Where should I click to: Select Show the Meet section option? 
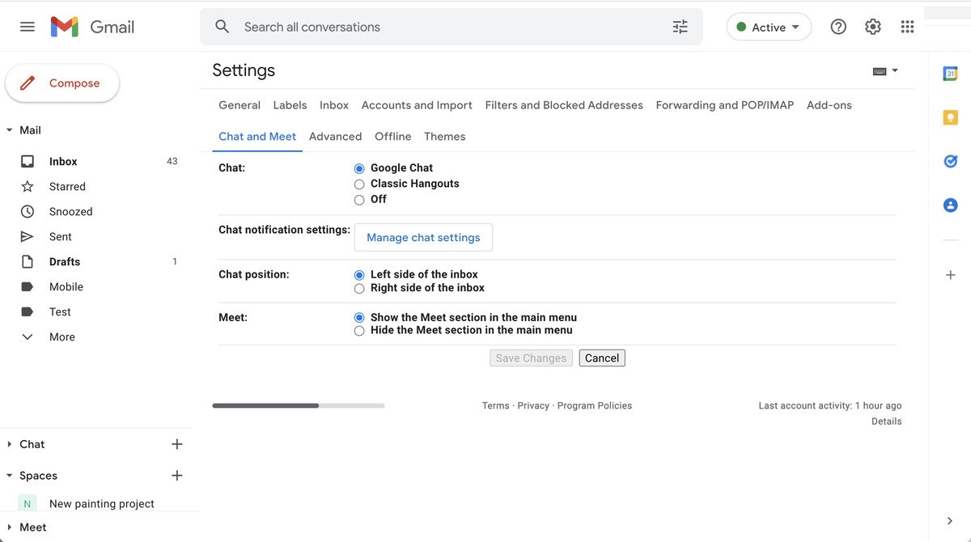coord(359,318)
